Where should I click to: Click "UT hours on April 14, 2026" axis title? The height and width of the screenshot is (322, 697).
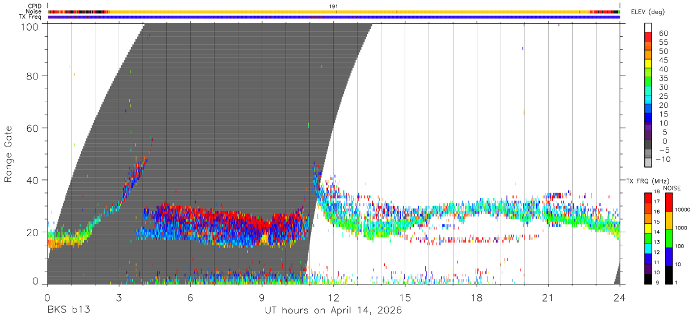(333, 311)
